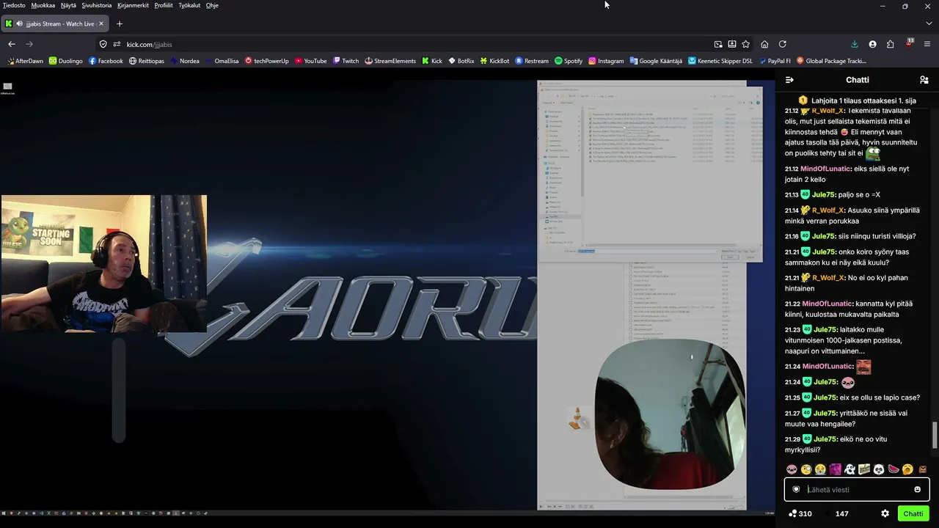Open Jule75's profile from the 21.25 message
939x528 pixels.
click(x=824, y=397)
